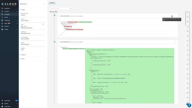The width and height of the screenshot is (192, 108).
Task: Click the Compute icon in sidebar
Action: [2, 26]
